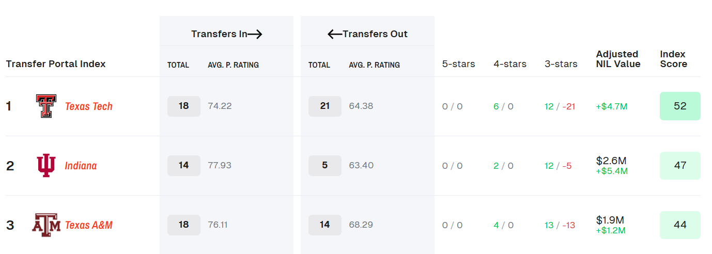
Task: Sort by the 4-stars column header
Action: click(509, 64)
